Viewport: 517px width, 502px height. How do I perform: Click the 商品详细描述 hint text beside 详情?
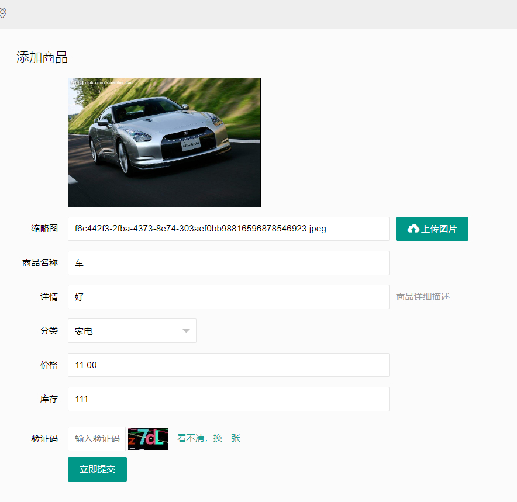[x=423, y=297]
